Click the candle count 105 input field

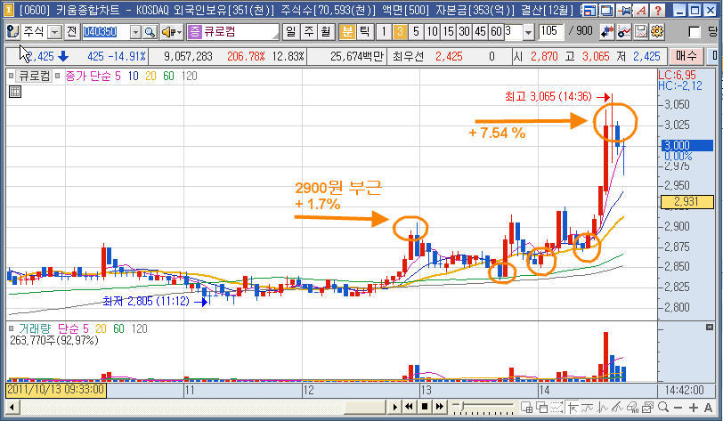tap(550, 31)
